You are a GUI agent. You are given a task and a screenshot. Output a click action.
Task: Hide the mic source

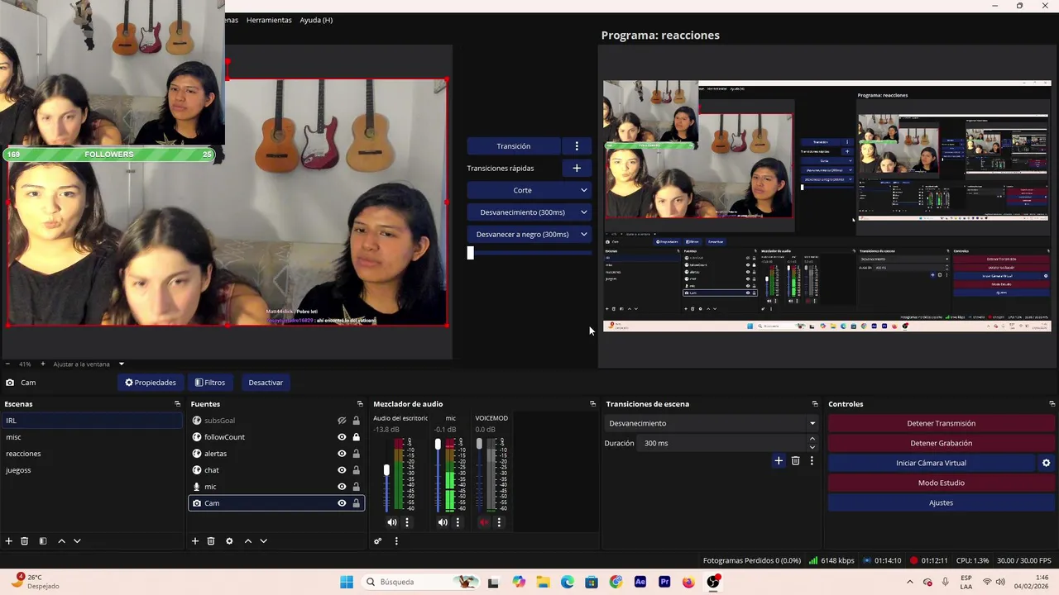(342, 487)
